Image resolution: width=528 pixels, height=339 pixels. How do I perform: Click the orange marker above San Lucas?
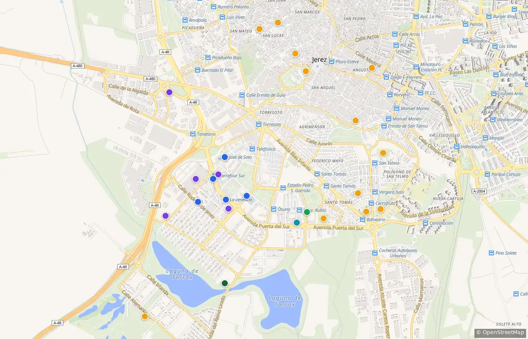coord(278,23)
